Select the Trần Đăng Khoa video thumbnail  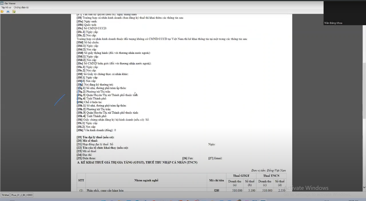(x=345, y=13)
